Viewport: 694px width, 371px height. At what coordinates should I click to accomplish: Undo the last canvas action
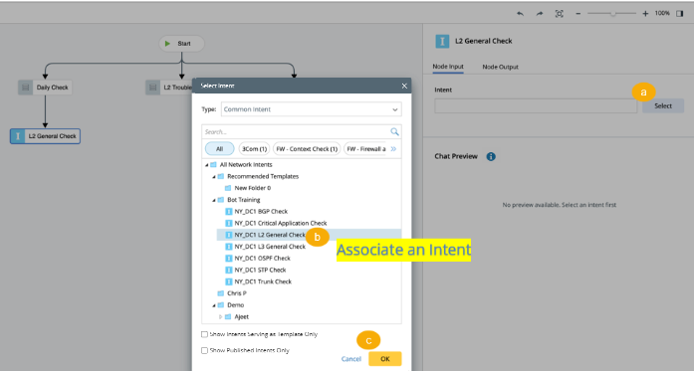520,14
